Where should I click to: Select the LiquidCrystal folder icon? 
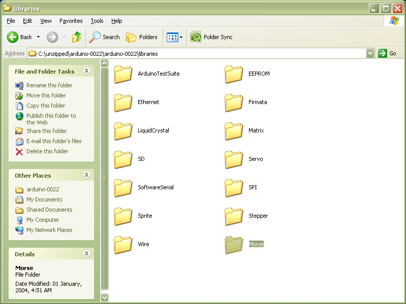[123, 131]
